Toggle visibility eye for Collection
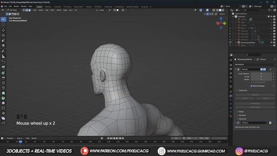This screenshot has height=156, width=277. click(x=271, y=16)
